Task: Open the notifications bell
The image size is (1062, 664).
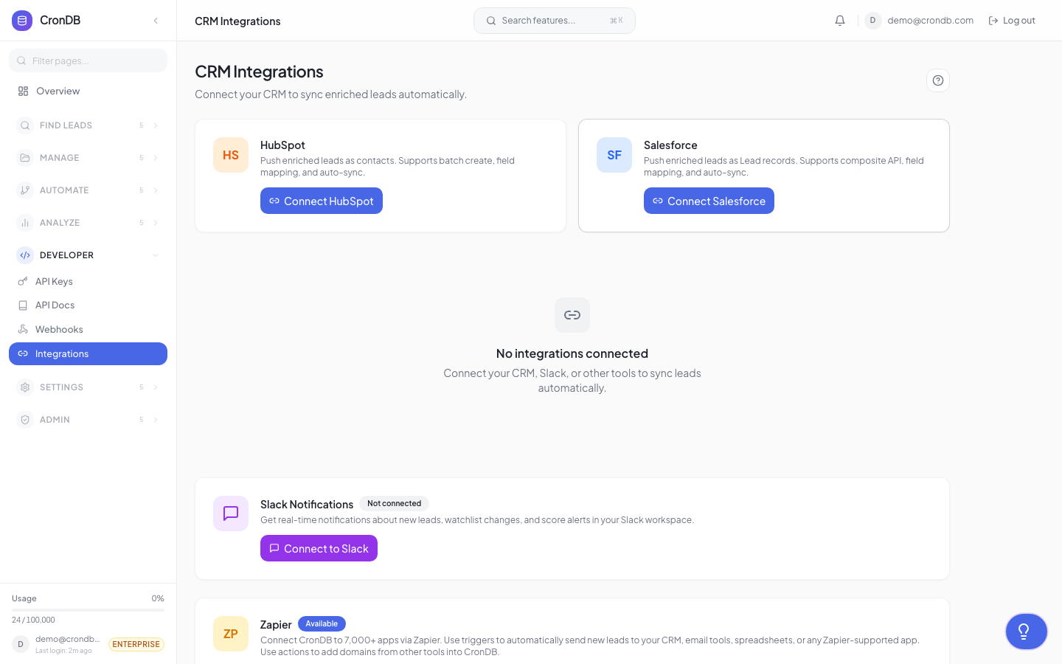Action: pos(840,21)
